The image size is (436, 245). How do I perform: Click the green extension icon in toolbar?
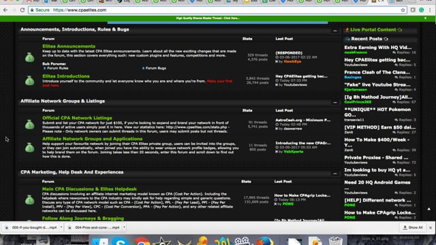[422, 10]
